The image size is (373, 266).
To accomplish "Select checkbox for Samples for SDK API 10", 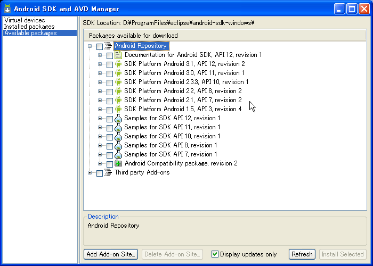I will coord(109,137).
